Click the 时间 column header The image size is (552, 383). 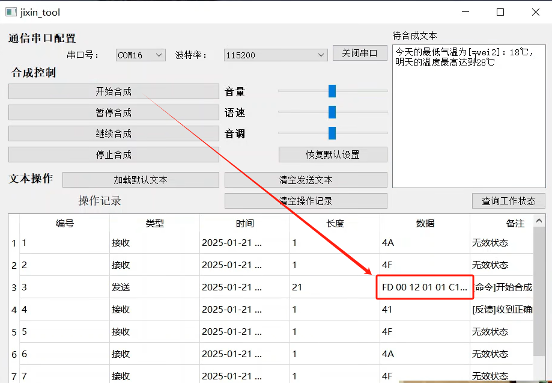(244, 223)
